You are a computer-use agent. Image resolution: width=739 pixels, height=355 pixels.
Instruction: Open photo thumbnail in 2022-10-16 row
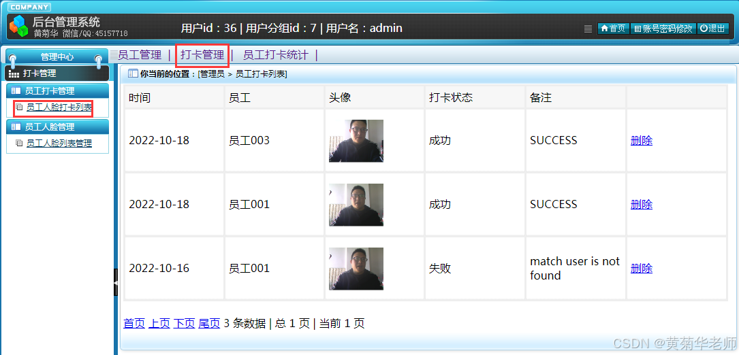coord(356,269)
